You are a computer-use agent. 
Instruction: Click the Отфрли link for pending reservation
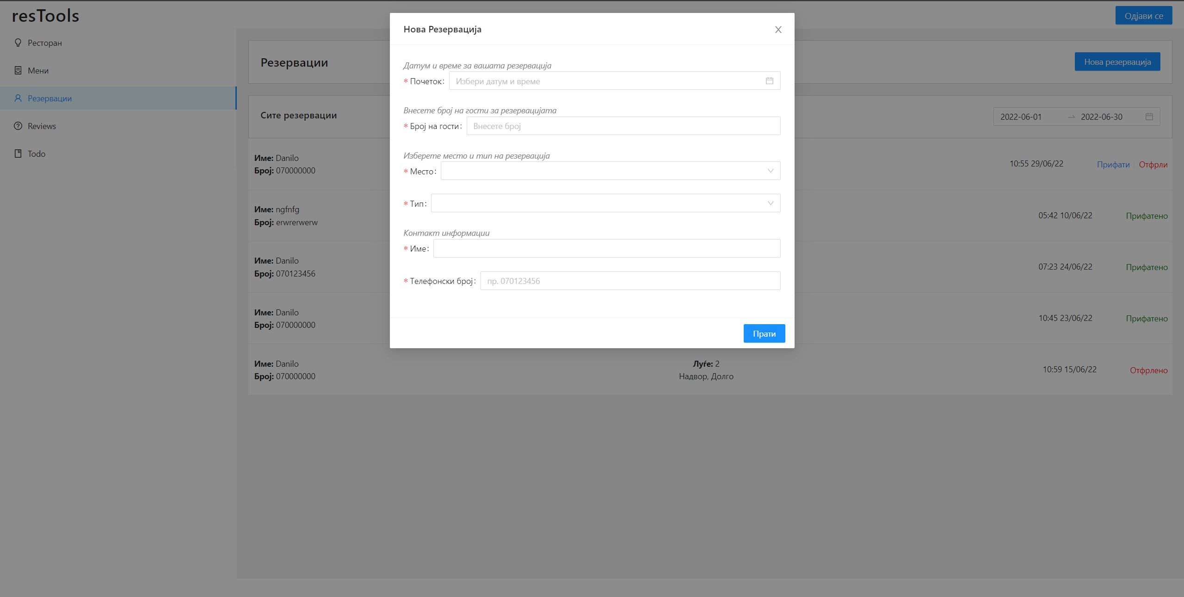tap(1153, 165)
